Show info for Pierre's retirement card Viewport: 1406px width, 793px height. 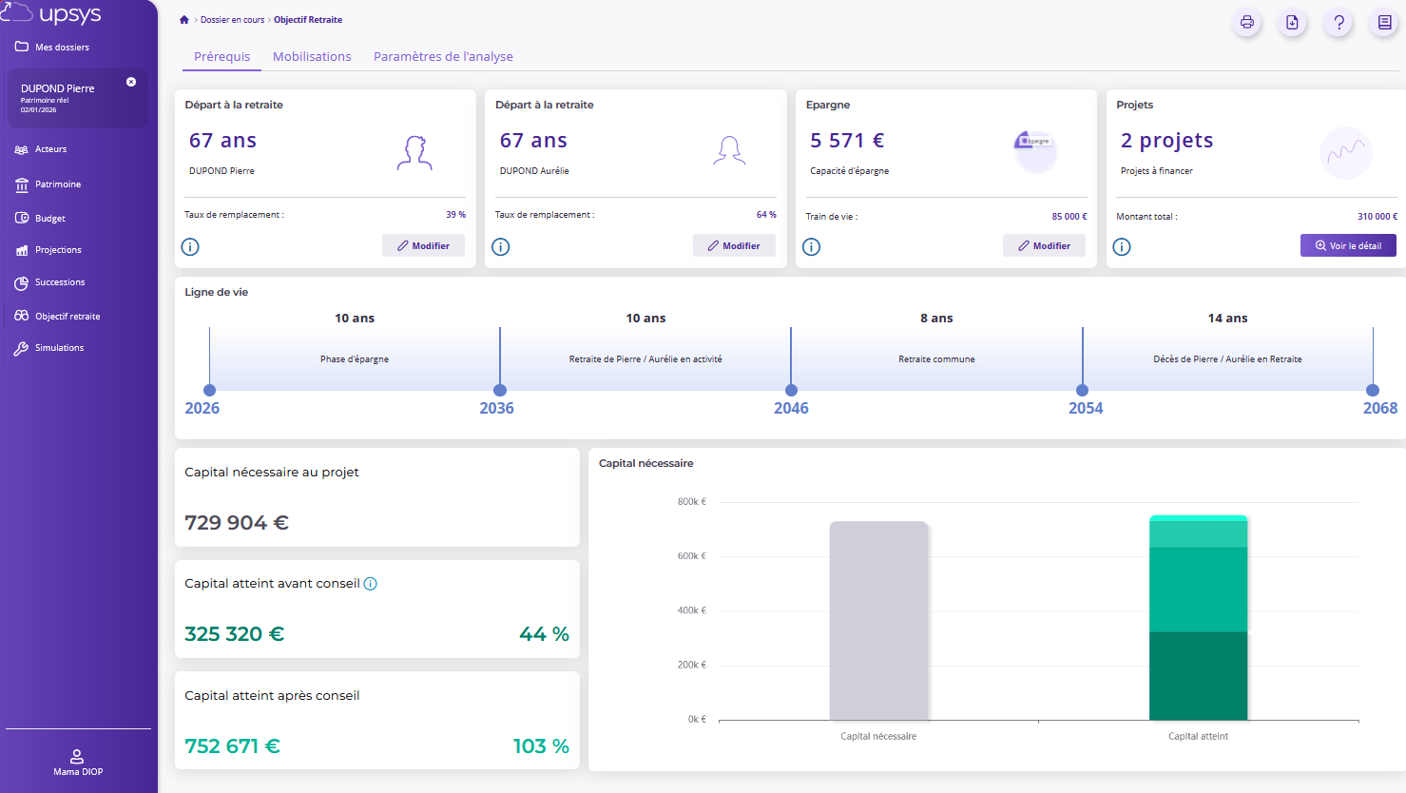pyautogui.click(x=190, y=247)
